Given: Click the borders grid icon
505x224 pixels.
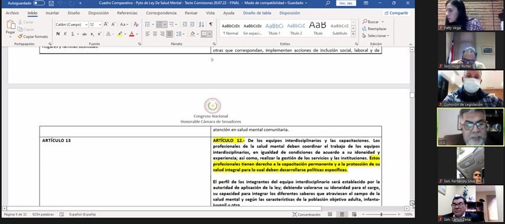Looking at the screenshot, I should tap(204, 34).
